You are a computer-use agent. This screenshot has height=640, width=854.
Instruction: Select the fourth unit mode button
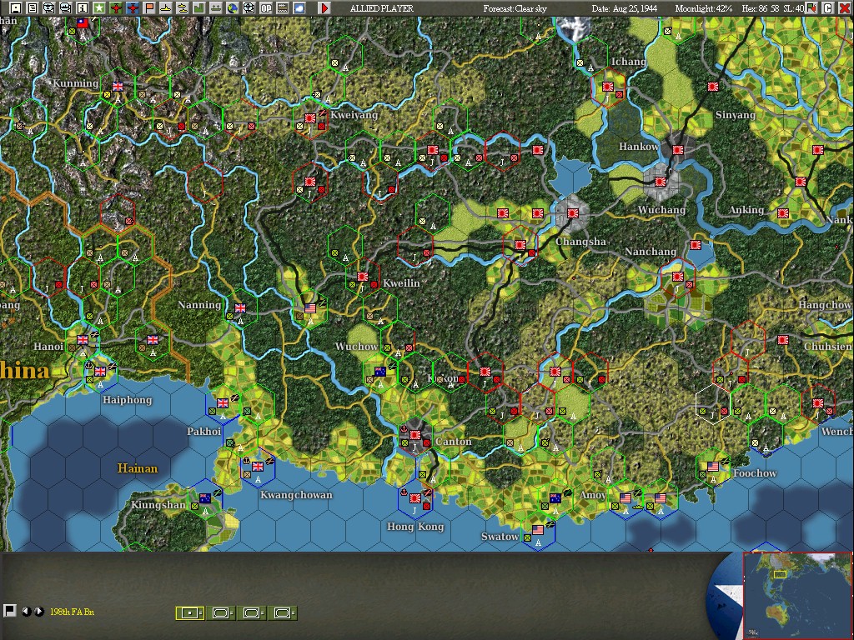pos(283,612)
